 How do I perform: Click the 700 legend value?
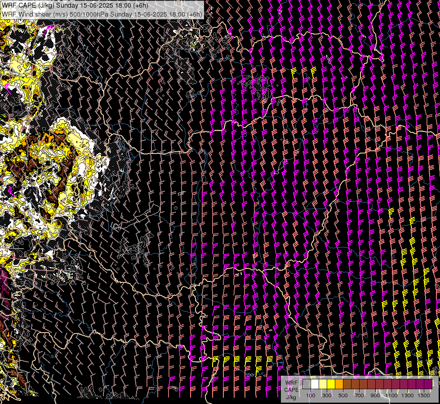coord(359,395)
